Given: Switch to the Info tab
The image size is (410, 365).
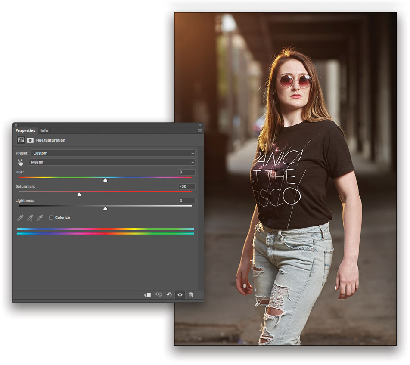Looking at the screenshot, I should (x=44, y=130).
